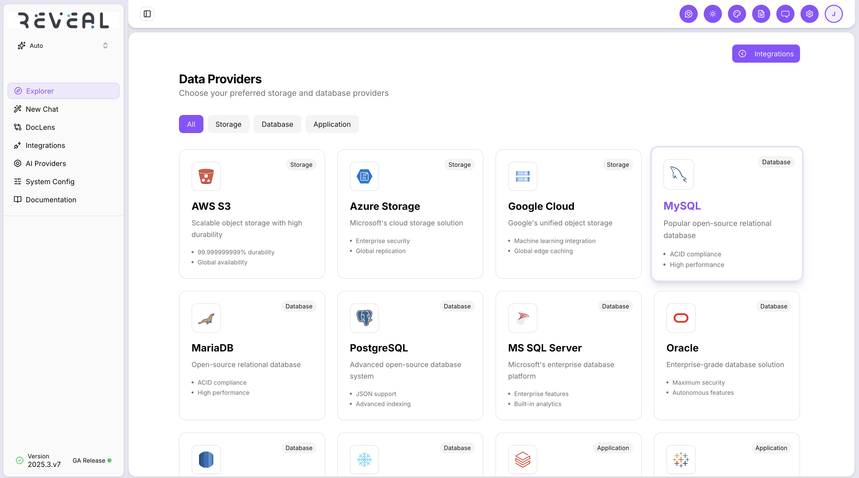
Task: Open the message bubble icon in top bar
Action: tap(785, 14)
